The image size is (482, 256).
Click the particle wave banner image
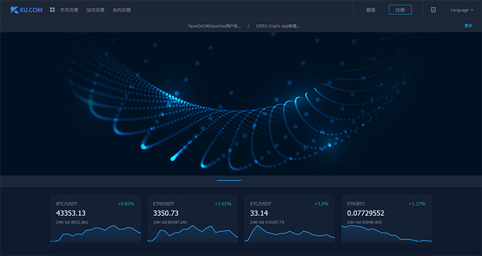[241, 104]
